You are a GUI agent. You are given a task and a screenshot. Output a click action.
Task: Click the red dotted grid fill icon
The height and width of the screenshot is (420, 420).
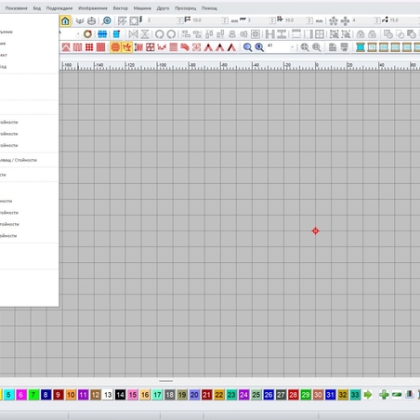coord(89,47)
